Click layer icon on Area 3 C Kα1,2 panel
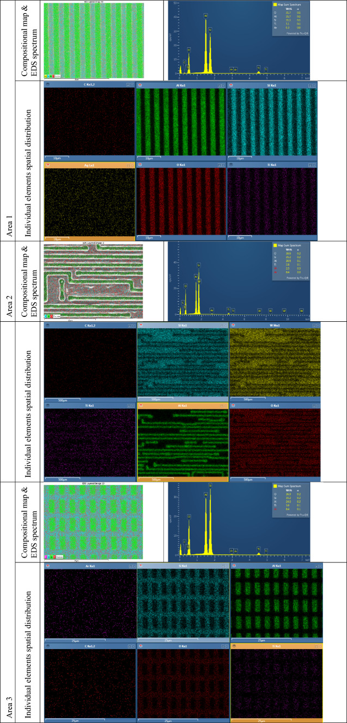Image resolution: width=347 pixels, height=723 pixels. coord(47,646)
